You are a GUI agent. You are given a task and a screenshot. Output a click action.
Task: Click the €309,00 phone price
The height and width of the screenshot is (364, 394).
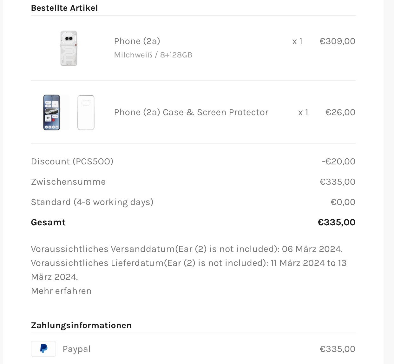(338, 41)
